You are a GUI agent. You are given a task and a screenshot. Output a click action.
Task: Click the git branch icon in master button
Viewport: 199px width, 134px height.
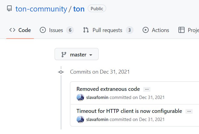coord(64,55)
